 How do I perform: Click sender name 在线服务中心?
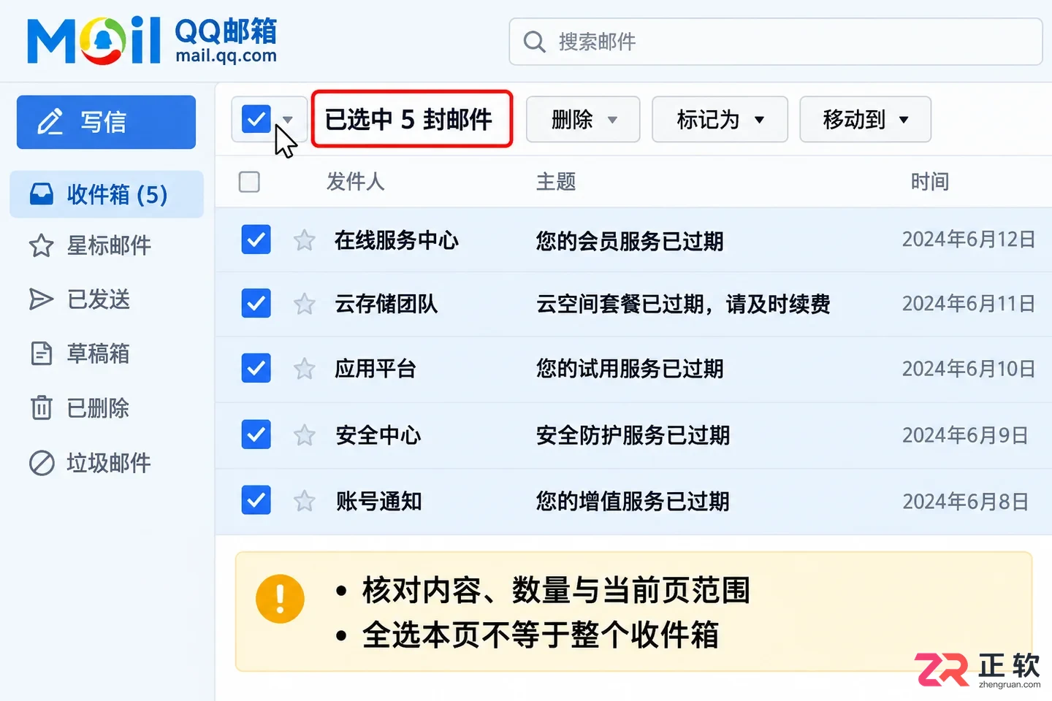tap(397, 240)
